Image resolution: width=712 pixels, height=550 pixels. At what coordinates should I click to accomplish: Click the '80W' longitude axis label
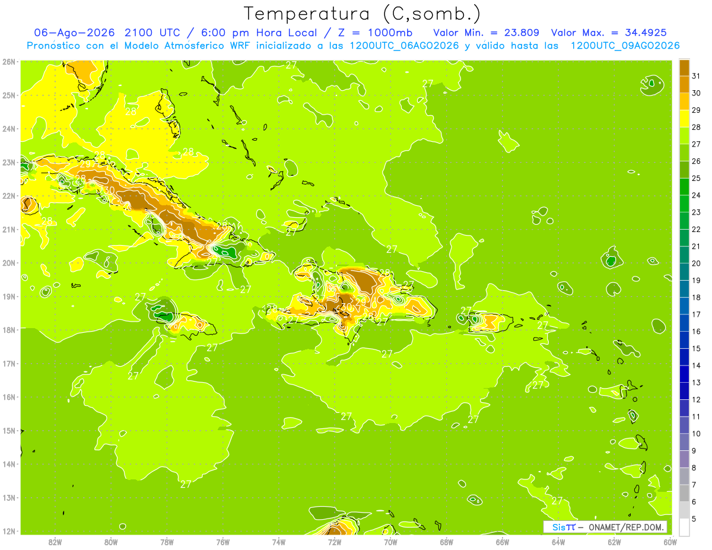[x=111, y=542]
